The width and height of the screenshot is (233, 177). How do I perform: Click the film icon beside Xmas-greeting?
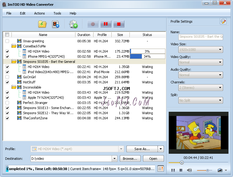tap(19, 41)
